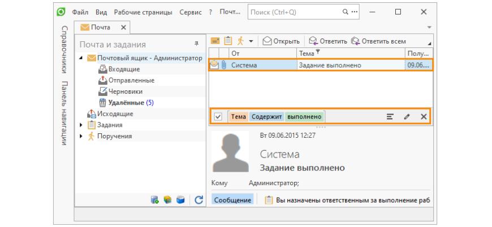Click the Задание выполнено subject cell in list

351,65
